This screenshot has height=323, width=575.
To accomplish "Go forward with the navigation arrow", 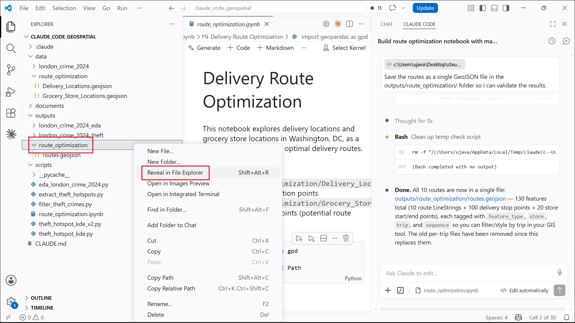I will pyautogui.click(x=183, y=8).
